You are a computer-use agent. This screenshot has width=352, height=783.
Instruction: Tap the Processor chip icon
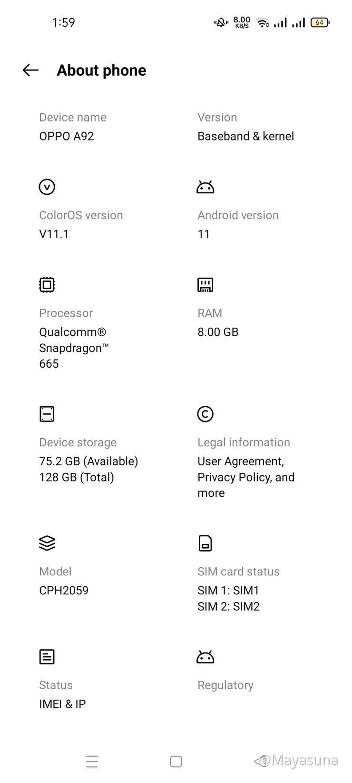(47, 285)
